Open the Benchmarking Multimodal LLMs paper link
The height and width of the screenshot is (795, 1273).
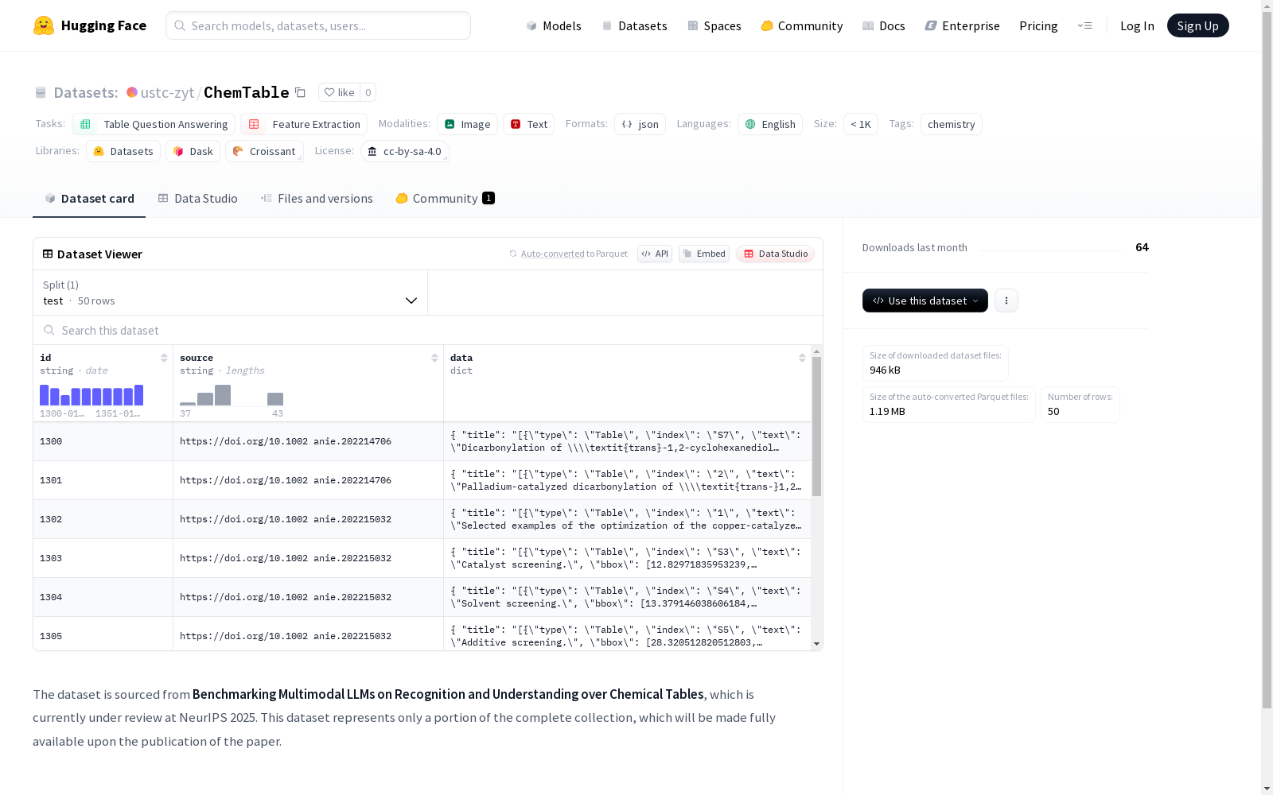click(448, 694)
